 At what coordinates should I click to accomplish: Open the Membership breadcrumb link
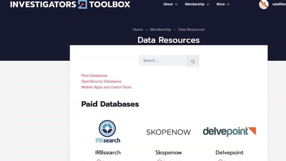(160, 30)
